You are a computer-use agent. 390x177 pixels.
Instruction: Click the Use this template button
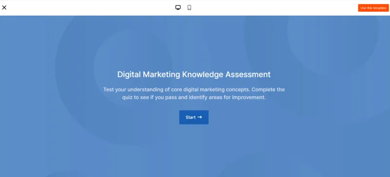(373, 8)
